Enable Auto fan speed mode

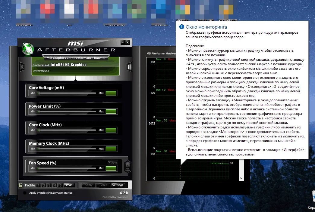click(113, 163)
